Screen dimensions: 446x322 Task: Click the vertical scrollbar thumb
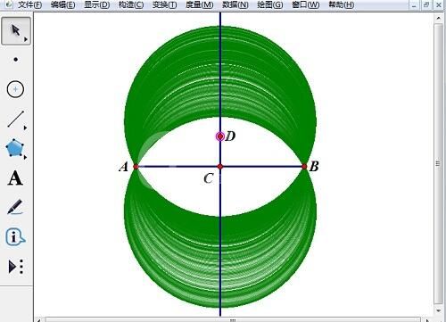pyautogui.click(x=439, y=163)
